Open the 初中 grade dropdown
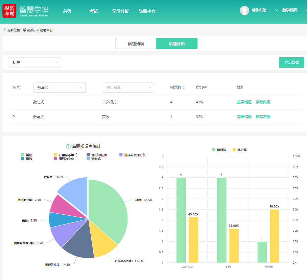The width and height of the screenshot is (307, 280). coord(35,62)
